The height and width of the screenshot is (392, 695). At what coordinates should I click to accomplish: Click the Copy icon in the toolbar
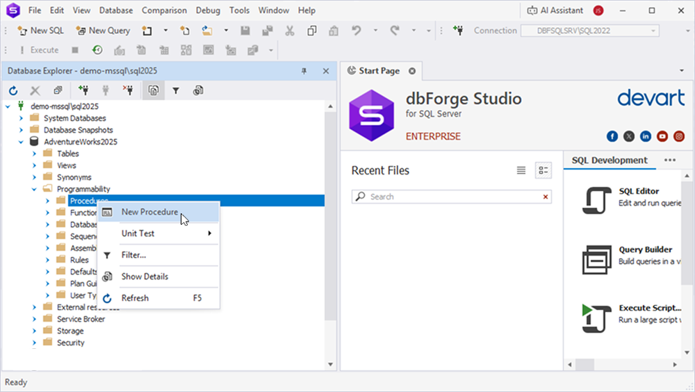[311, 31]
